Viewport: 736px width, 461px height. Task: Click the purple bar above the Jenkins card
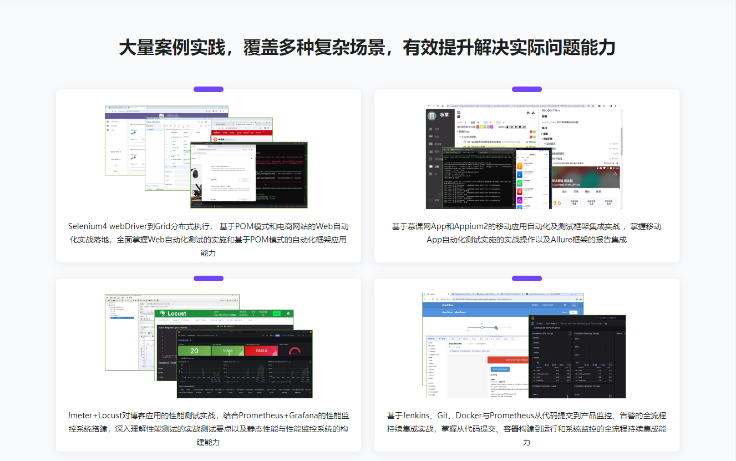pos(526,278)
